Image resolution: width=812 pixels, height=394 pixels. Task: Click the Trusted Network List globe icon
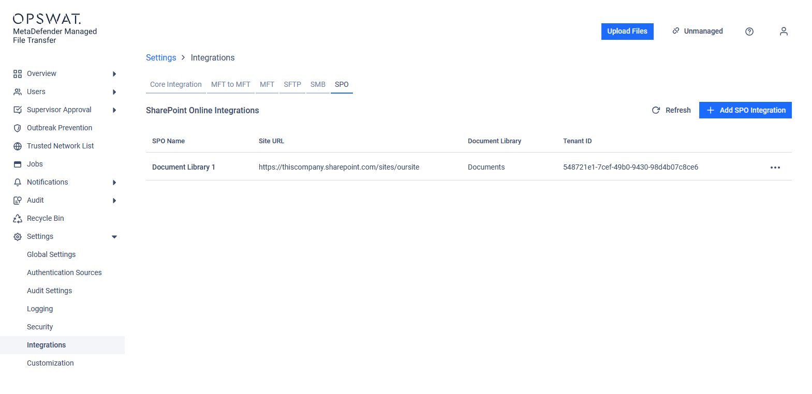18,146
